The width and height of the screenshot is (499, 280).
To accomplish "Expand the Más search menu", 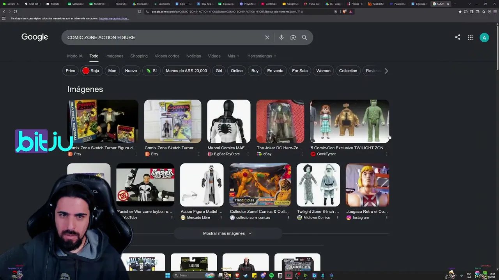I will (x=233, y=56).
